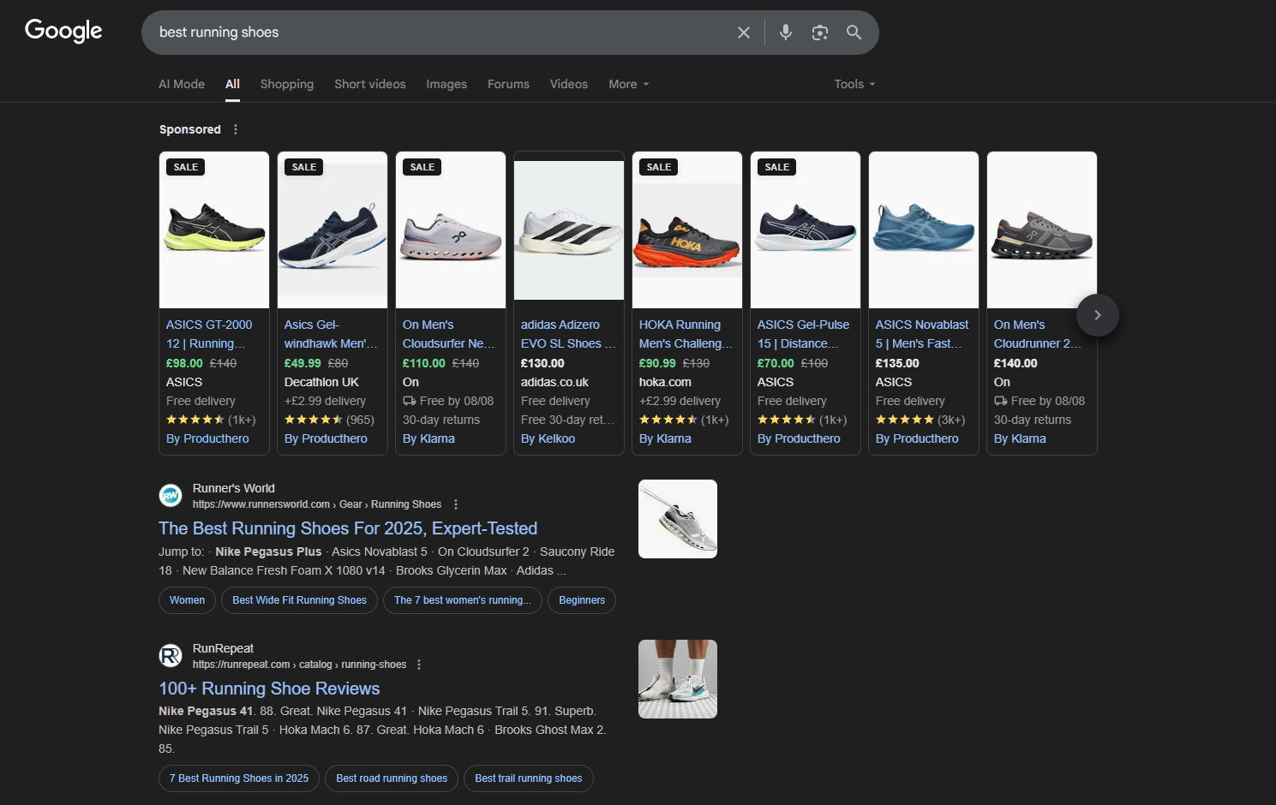Click 'Best trail running shoes' chip
This screenshot has height=805, width=1276.
(x=529, y=778)
